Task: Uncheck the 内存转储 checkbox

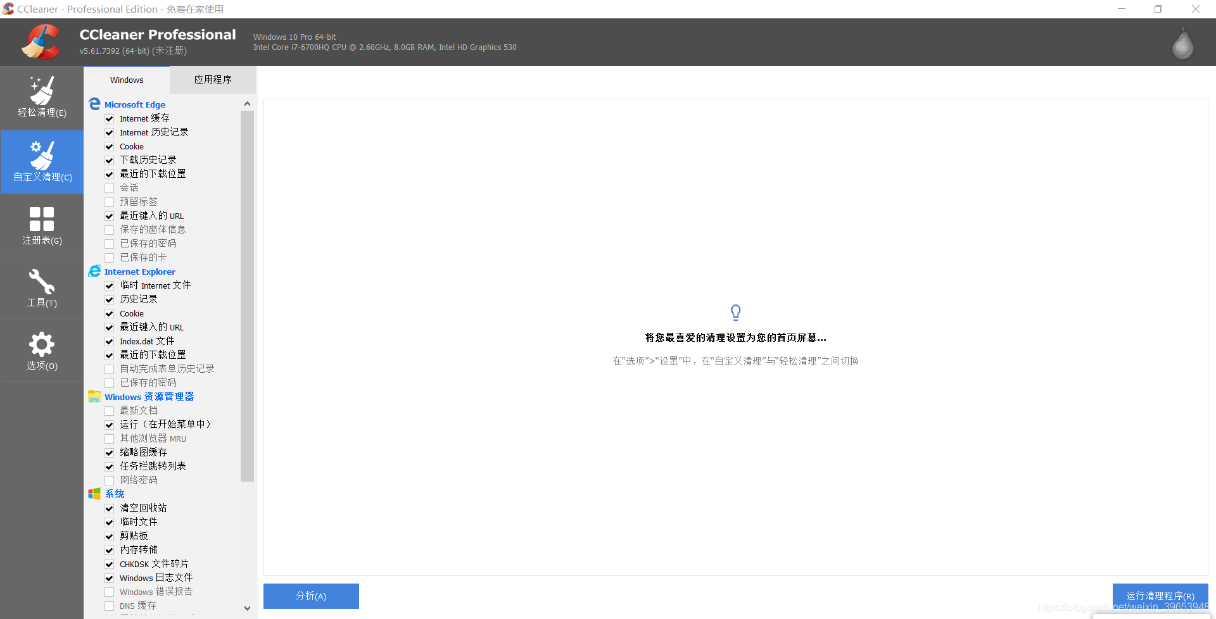Action: tap(109, 550)
